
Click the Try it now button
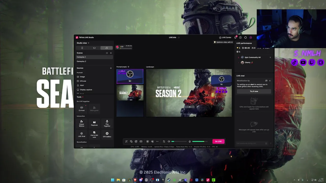tap(254, 91)
